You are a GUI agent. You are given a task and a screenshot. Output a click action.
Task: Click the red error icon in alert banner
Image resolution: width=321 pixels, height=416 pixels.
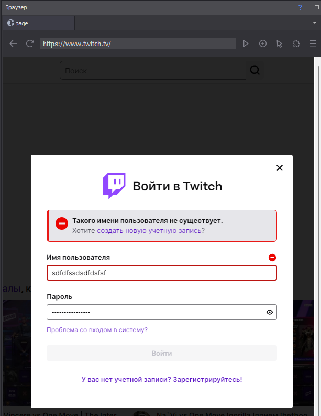point(62,223)
